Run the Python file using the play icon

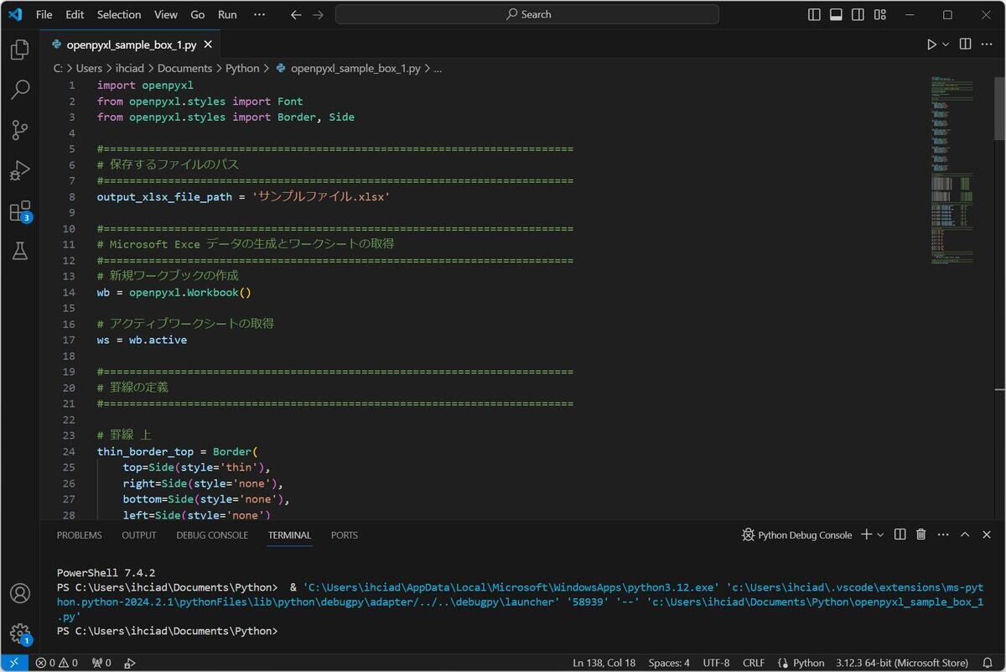tap(931, 44)
